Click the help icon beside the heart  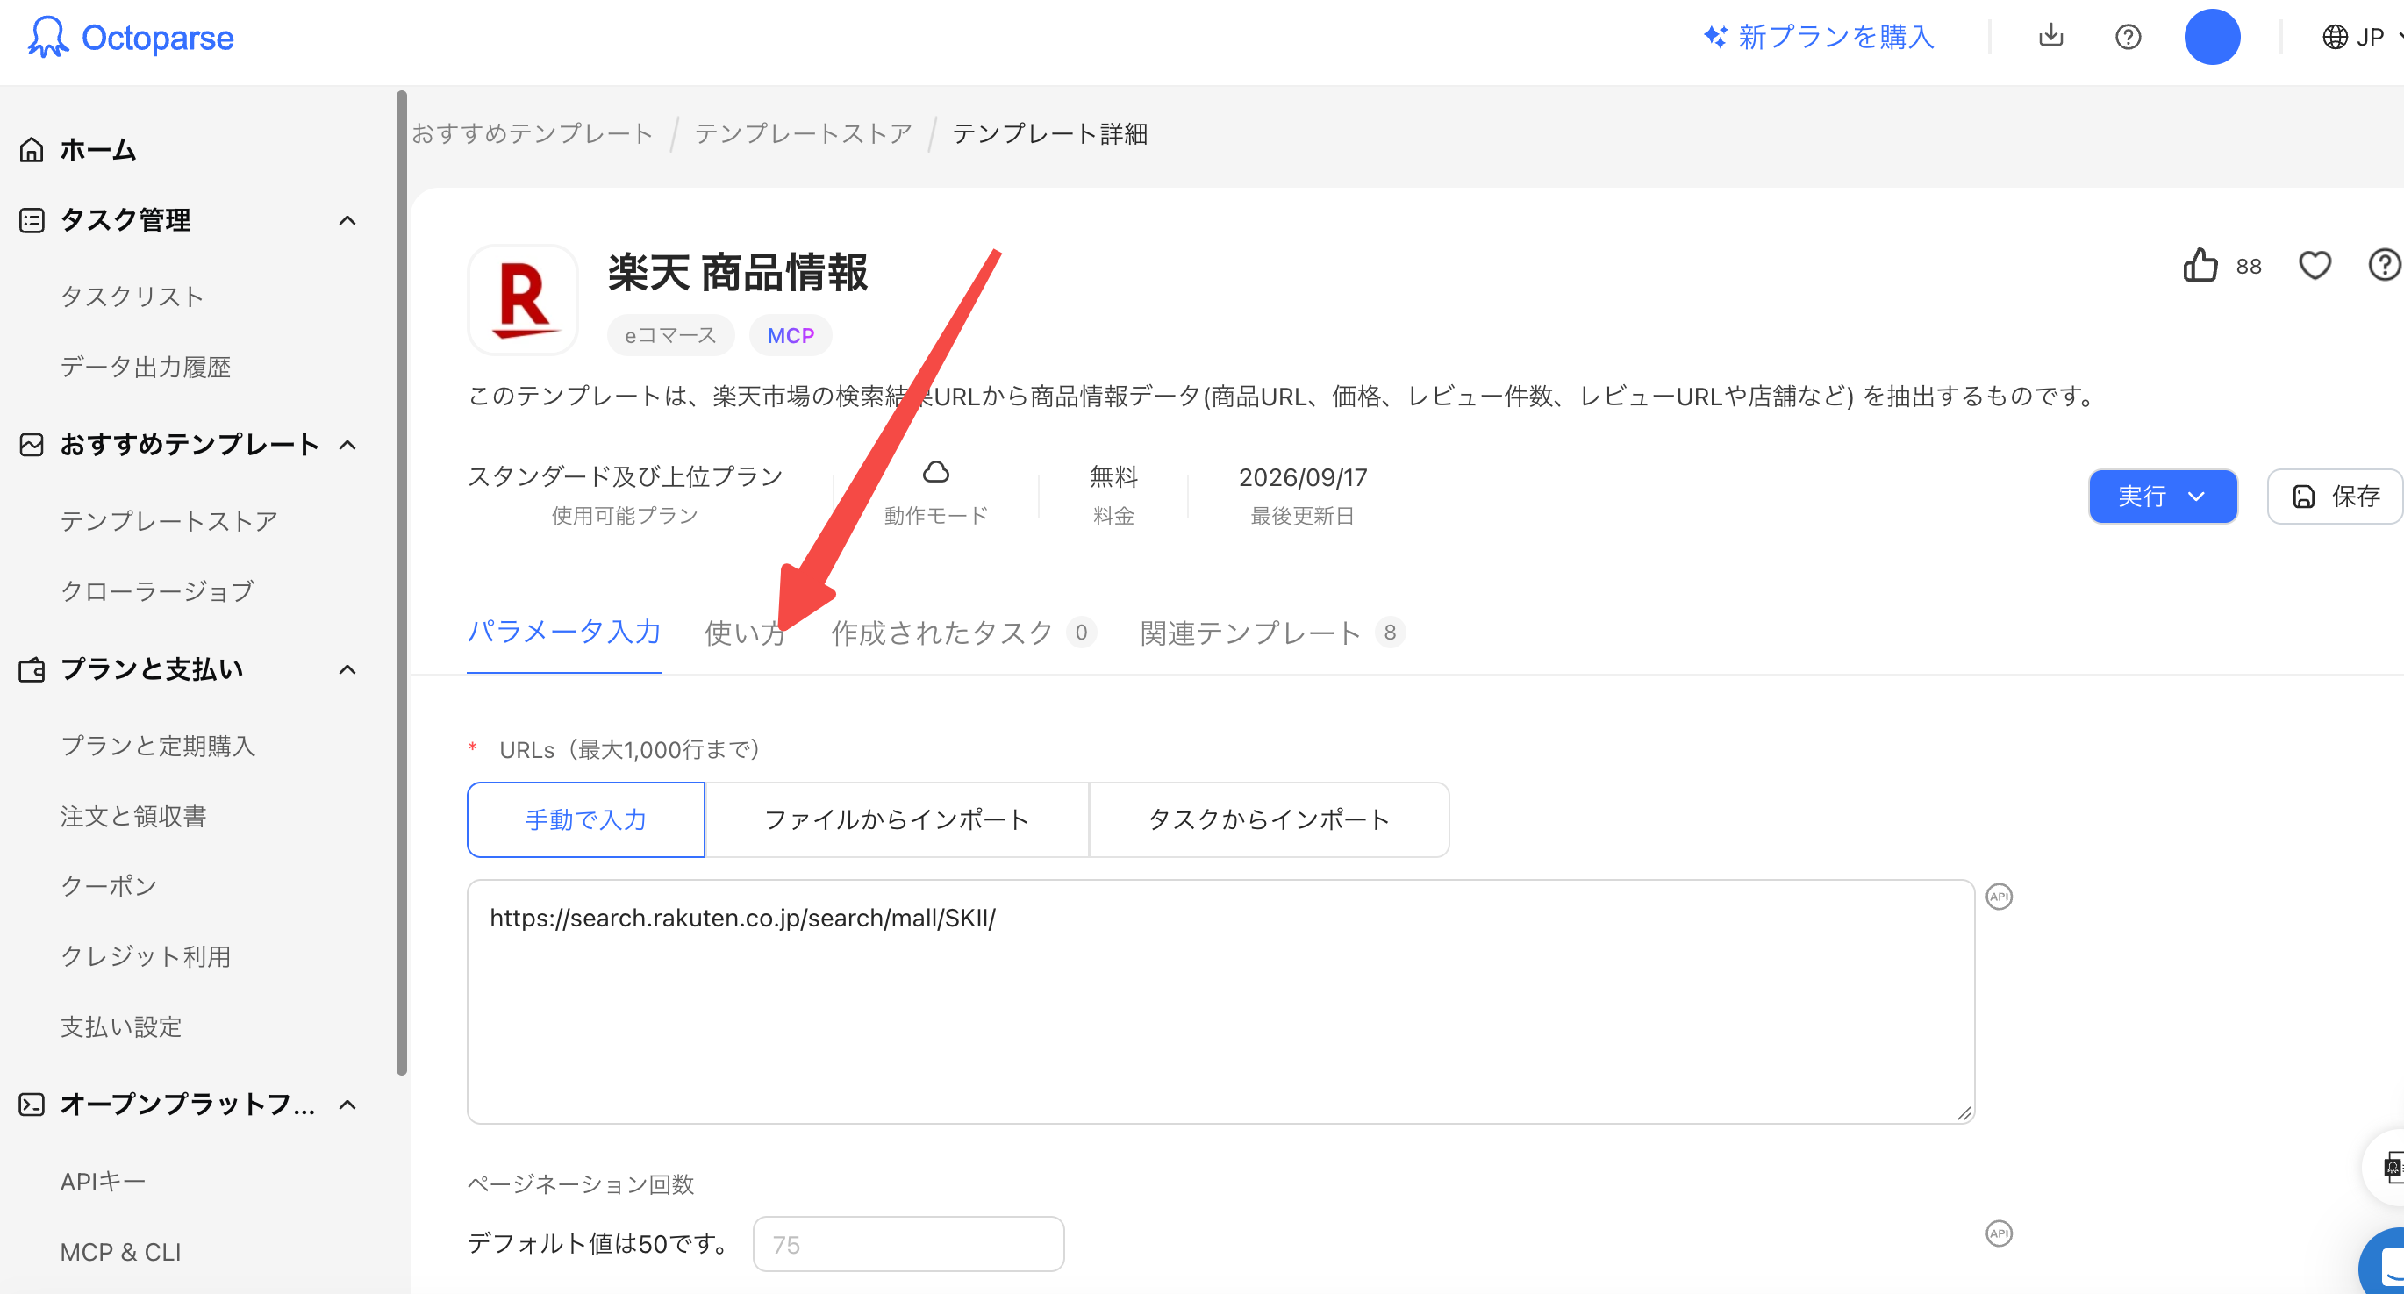(x=2386, y=265)
